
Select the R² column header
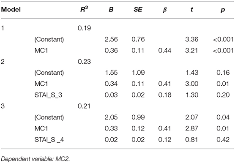84,9
